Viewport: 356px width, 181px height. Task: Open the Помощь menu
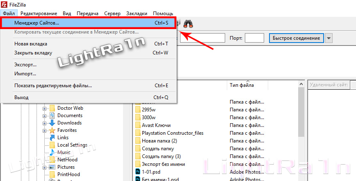pyautogui.click(x=163, y=14)
